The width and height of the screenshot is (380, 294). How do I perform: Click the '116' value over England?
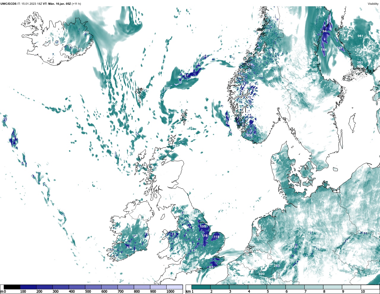(x=205, y=236)
